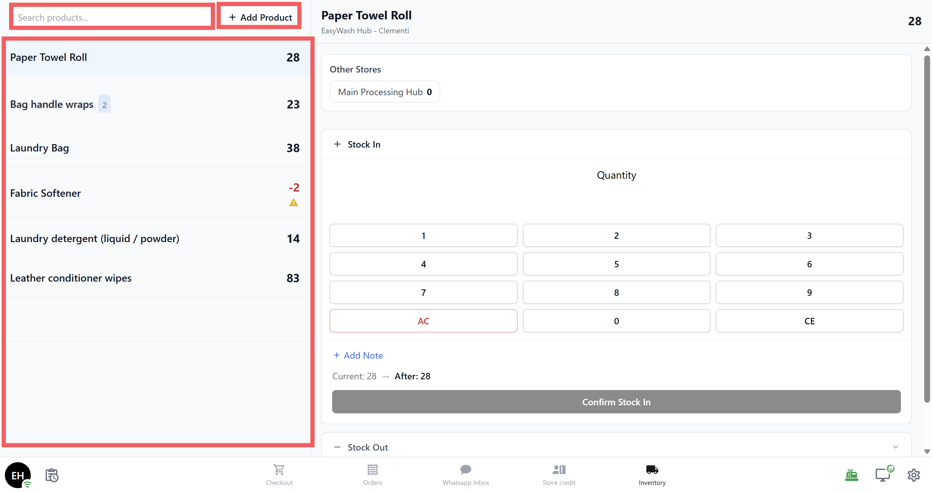Click the customer display monitor icon

pos(883,475)
